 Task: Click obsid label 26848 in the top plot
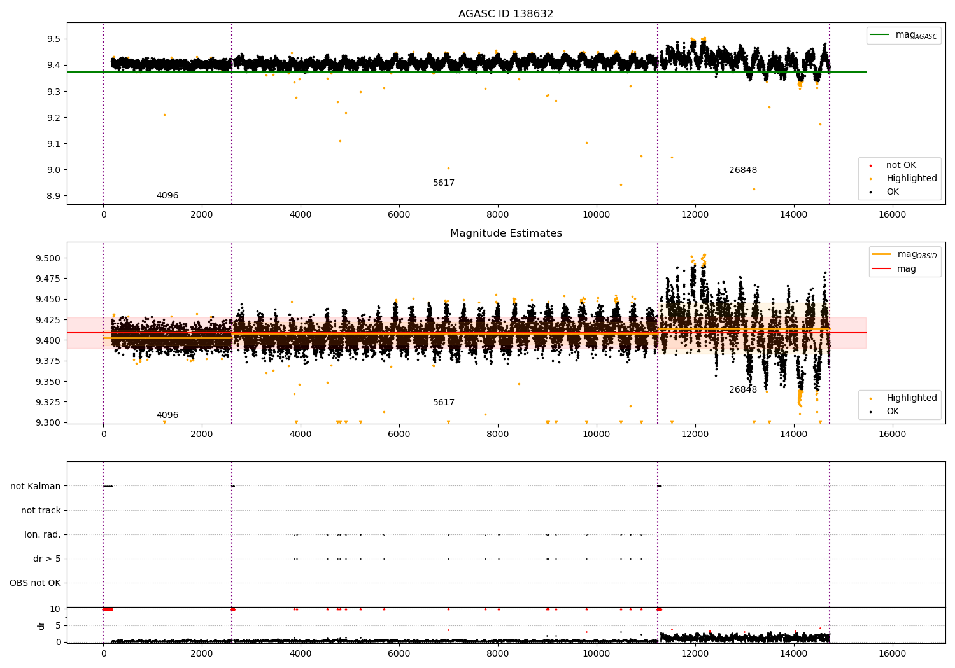pos(743,170)
